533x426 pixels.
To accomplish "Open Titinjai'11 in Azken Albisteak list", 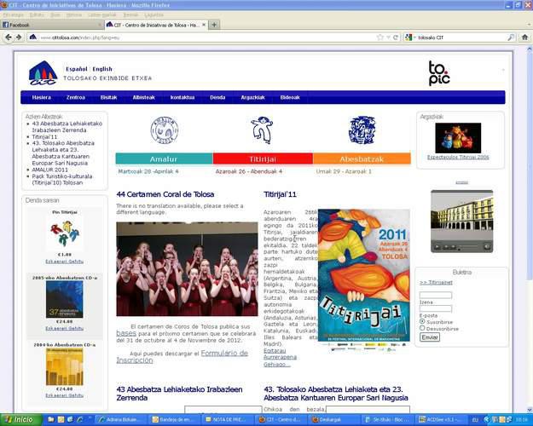I will pos(44,136).
